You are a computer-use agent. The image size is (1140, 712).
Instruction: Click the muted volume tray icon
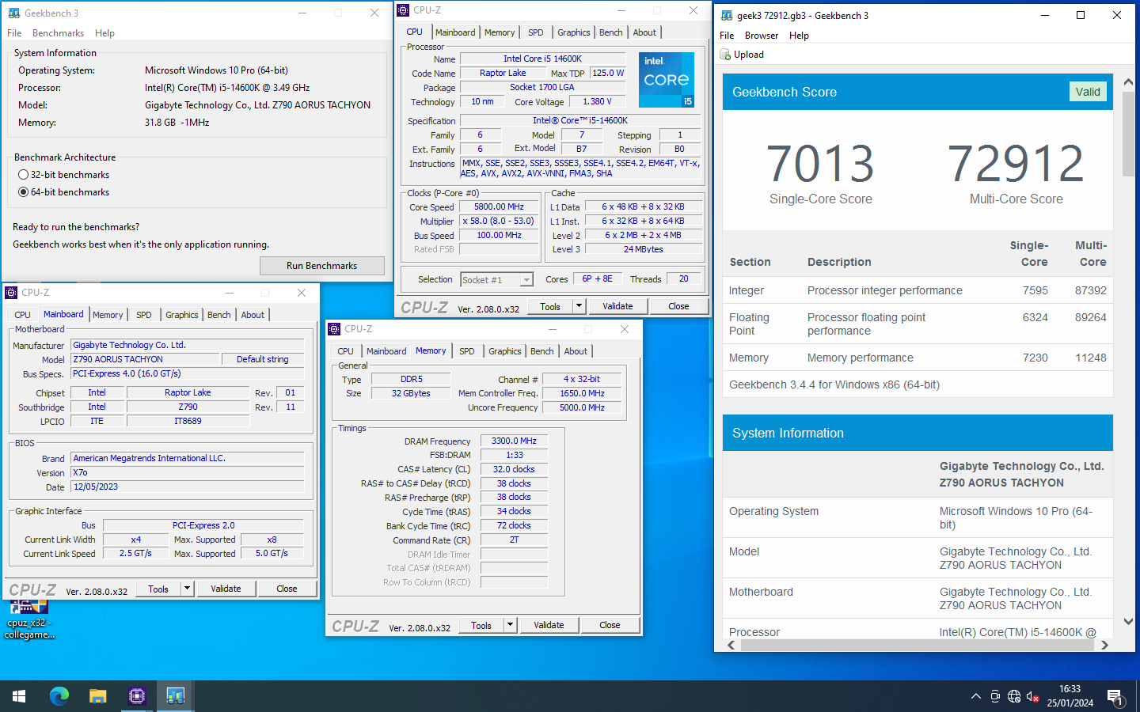point(1033,696)
